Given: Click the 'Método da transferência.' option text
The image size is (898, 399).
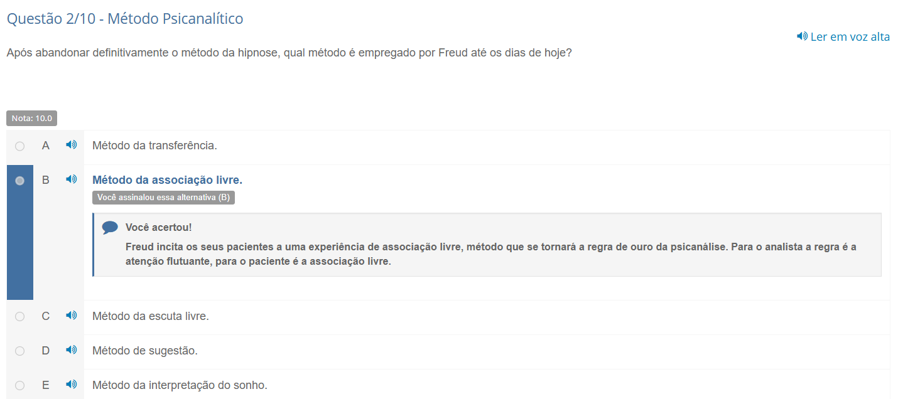Looking at the screenshot, I should pos(154,146).
